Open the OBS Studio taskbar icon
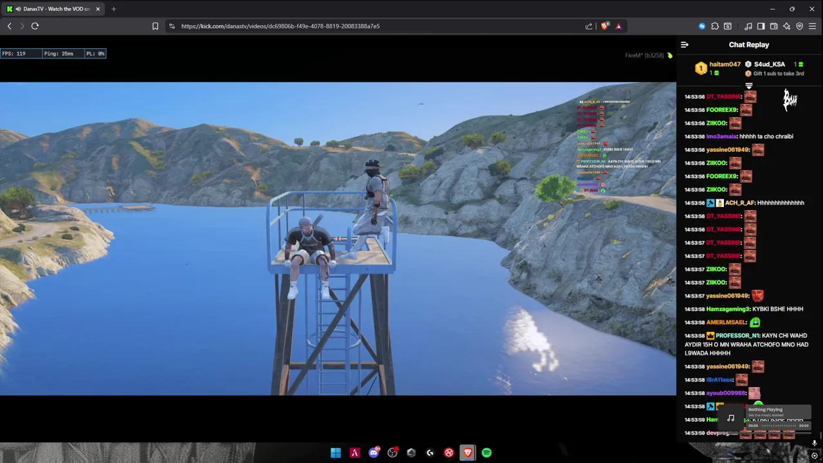Image resolution: width=823 pixels, height=463 pixels. [x=392, y=453]
